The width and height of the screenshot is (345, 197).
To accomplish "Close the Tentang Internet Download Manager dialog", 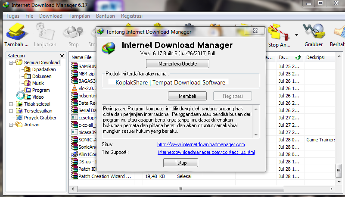I will (255, 31).
